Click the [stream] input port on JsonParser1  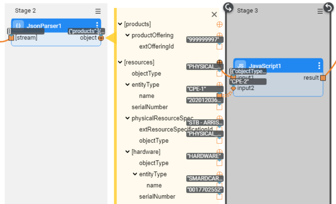click(11, 38)
